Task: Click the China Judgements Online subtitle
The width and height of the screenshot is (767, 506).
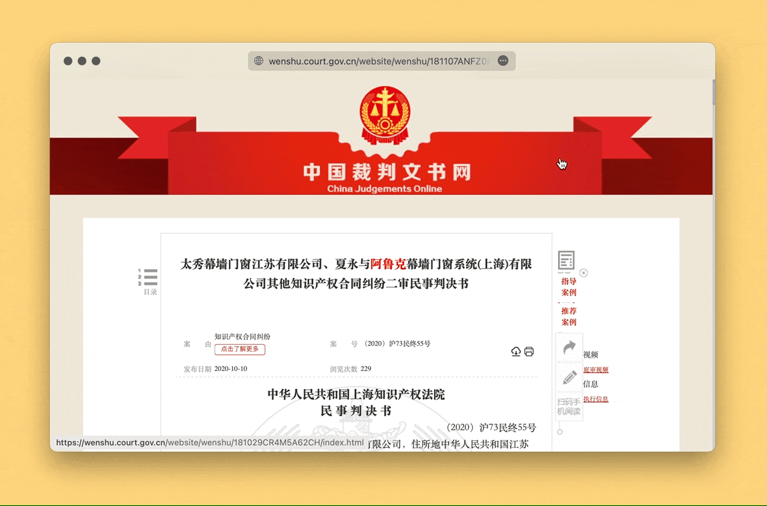Action: click(x=385, y=189)
